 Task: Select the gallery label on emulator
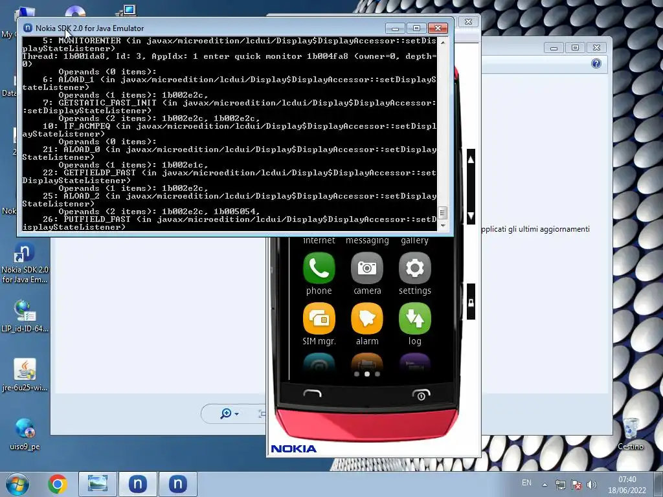415,240
